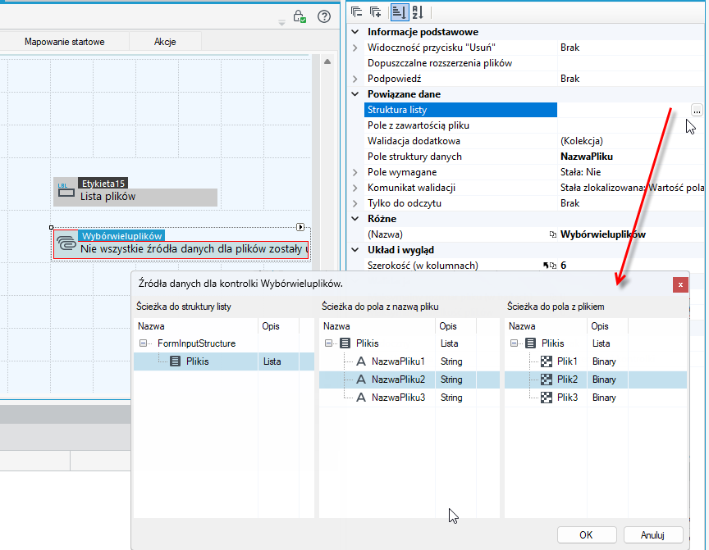Collapse the Różne section
Screen dimensions: 709x550
pyautogui.click(x=355, y=219)
